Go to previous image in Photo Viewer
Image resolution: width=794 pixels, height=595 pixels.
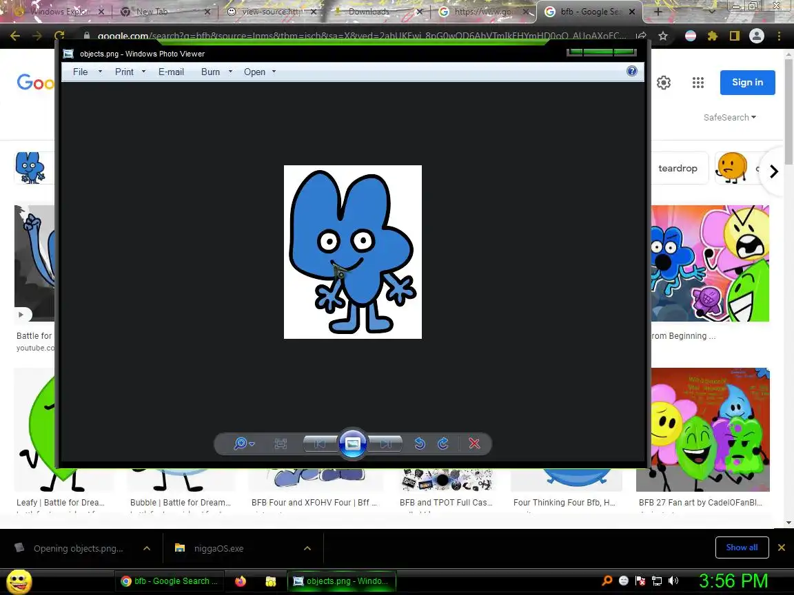point(320,443)
